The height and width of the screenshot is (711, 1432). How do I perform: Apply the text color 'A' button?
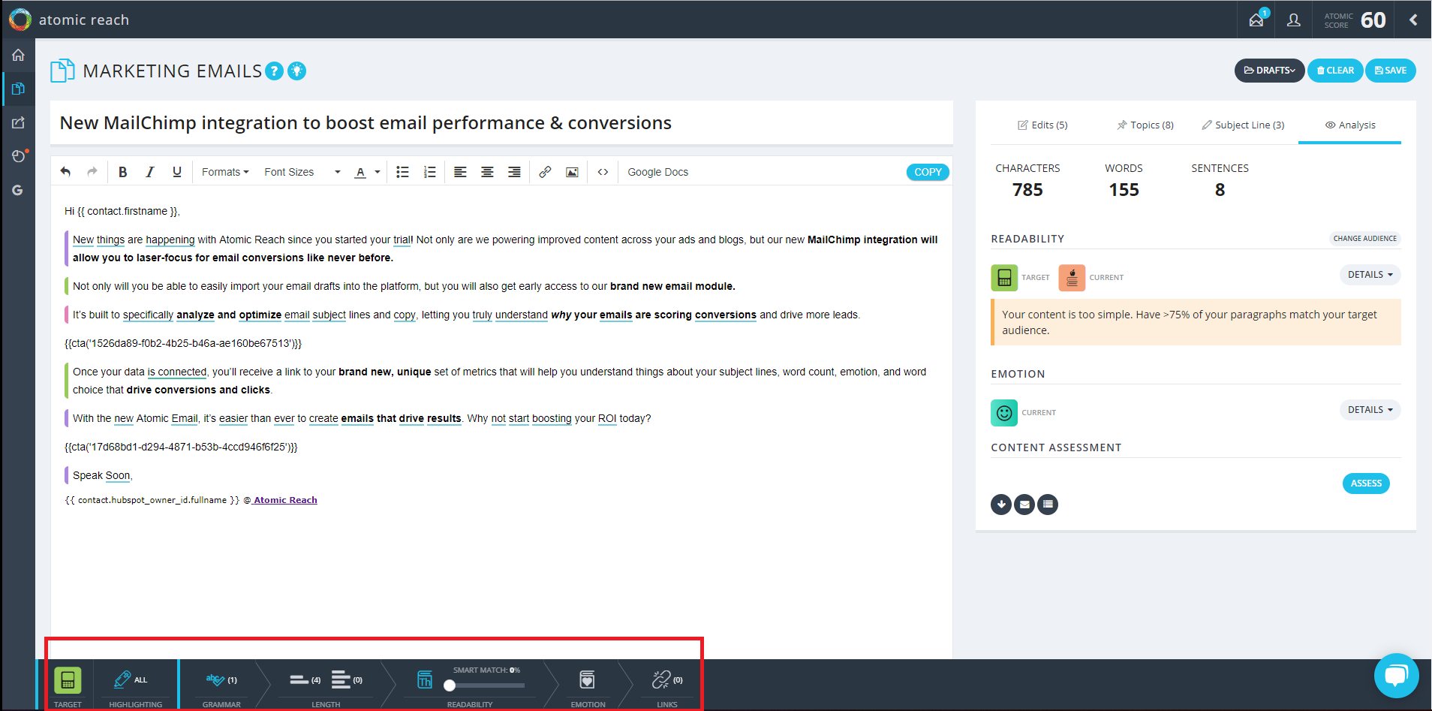click(360, 172)
